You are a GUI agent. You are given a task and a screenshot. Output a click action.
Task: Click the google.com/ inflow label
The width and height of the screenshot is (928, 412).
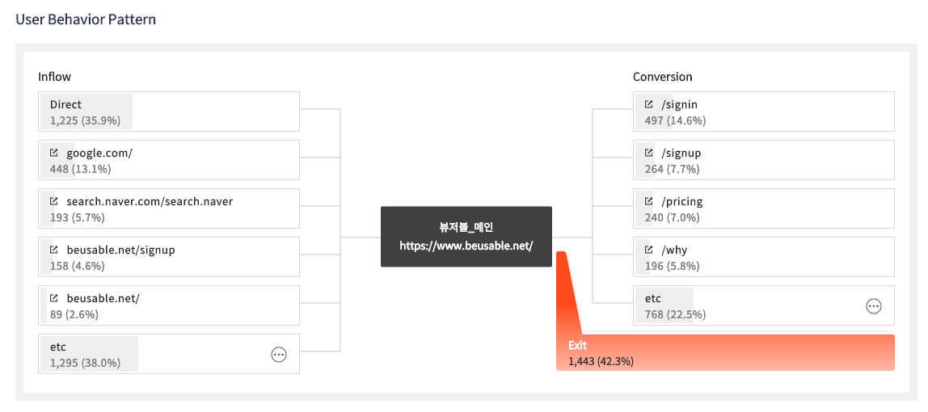(99, 153)
